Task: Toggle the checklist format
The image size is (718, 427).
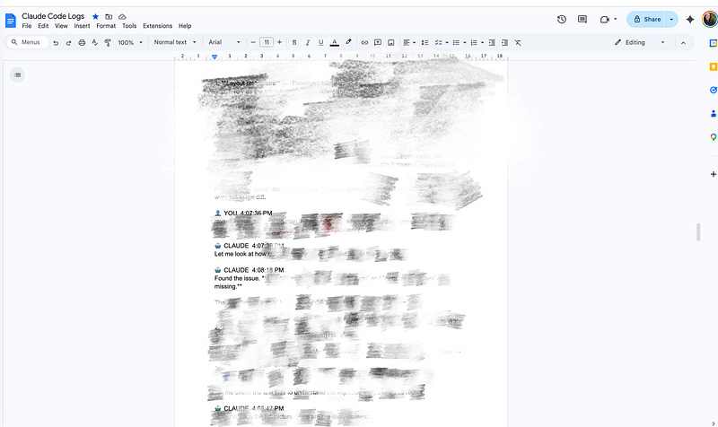Action: pos(438,42)
